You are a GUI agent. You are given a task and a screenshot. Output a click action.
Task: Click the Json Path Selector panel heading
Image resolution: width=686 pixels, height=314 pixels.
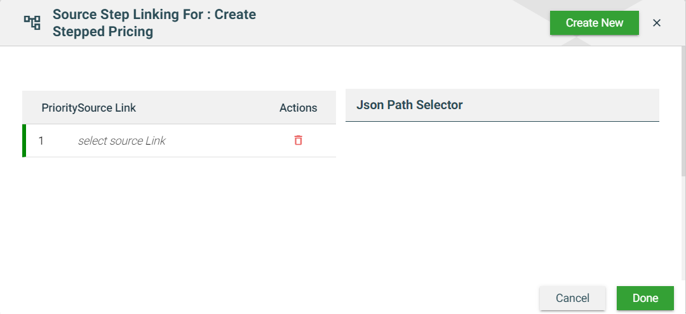pos(410,105)
